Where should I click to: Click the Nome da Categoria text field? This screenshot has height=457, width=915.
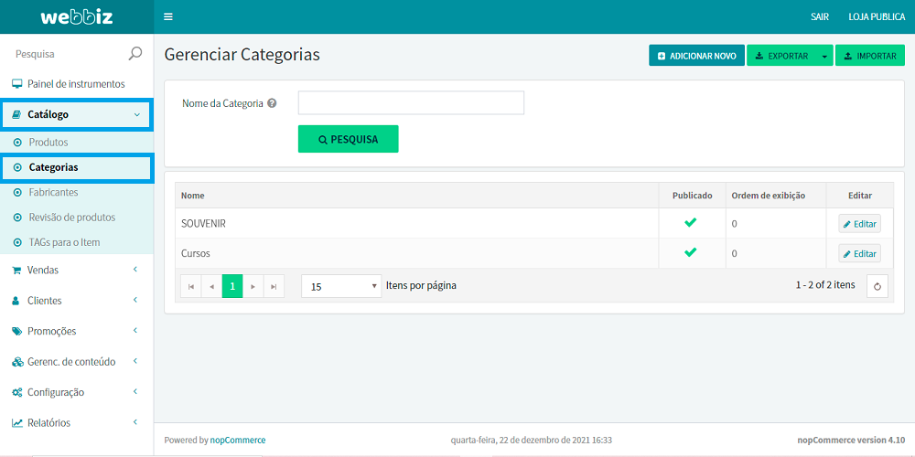click(x=411, y=102)
